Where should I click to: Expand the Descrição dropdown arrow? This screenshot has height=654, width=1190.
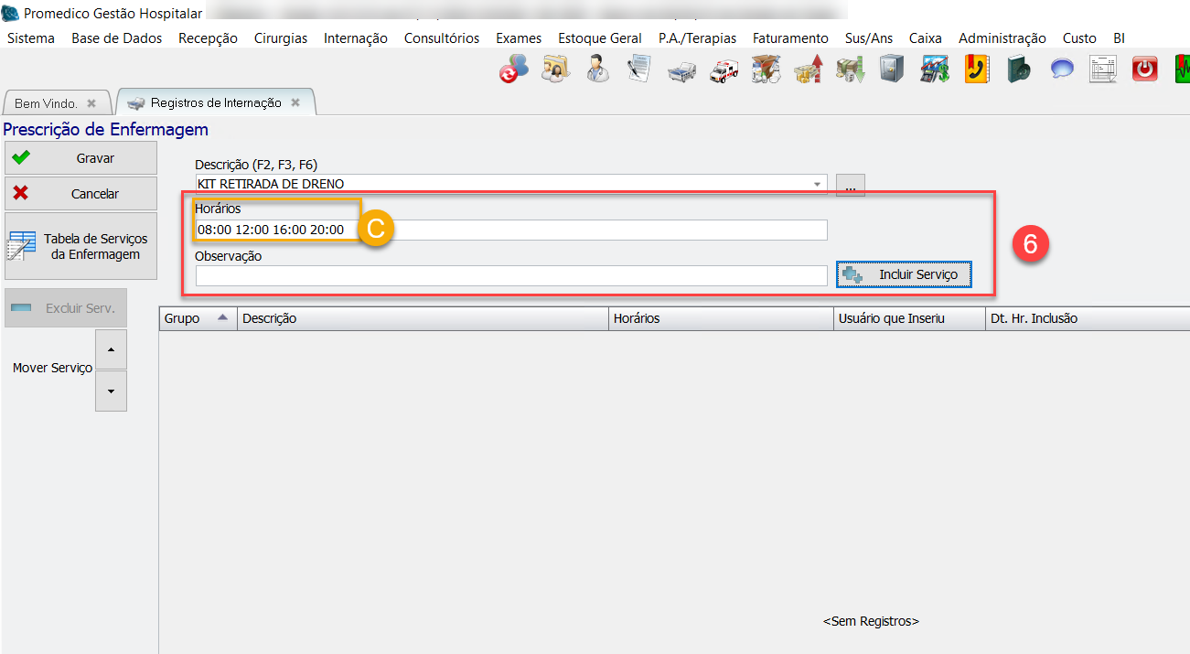pyautogui.click(x=817, y=185)
